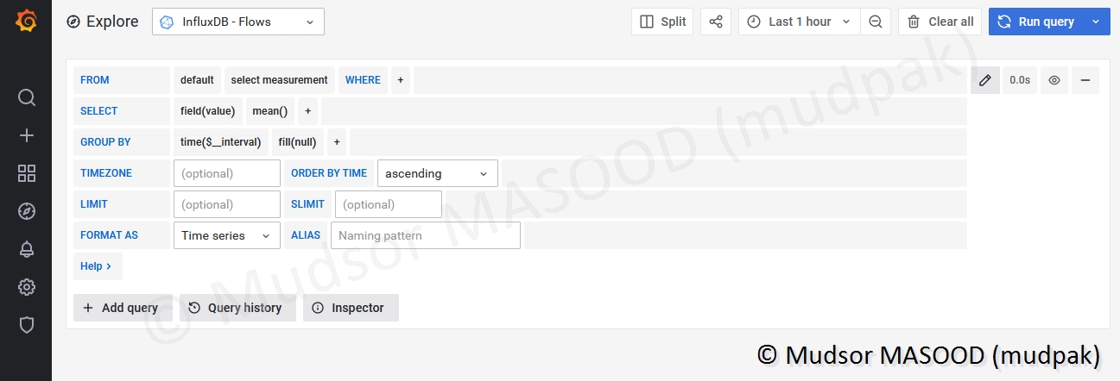Expand the query Help section
1120x381 pixels.
(97, 266)
